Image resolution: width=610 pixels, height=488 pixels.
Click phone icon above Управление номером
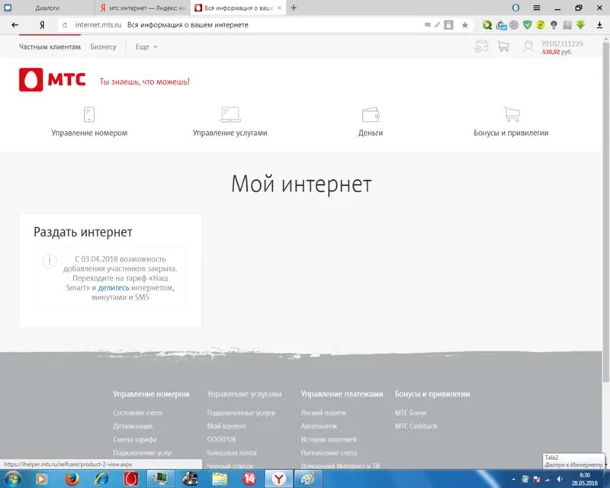coord(89,114)
